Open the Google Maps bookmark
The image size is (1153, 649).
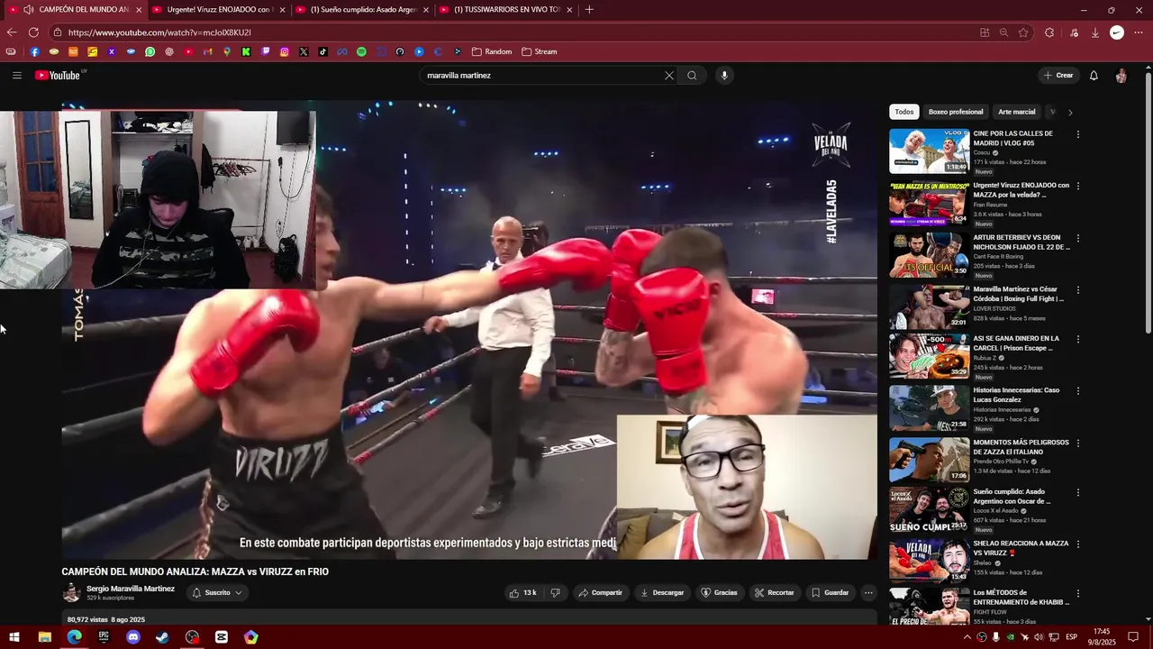(227, 51)
